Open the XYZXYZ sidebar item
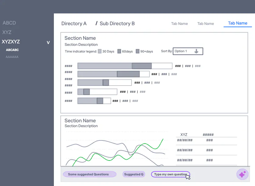This screenshot has width=255, height=186. pos(11,42)
